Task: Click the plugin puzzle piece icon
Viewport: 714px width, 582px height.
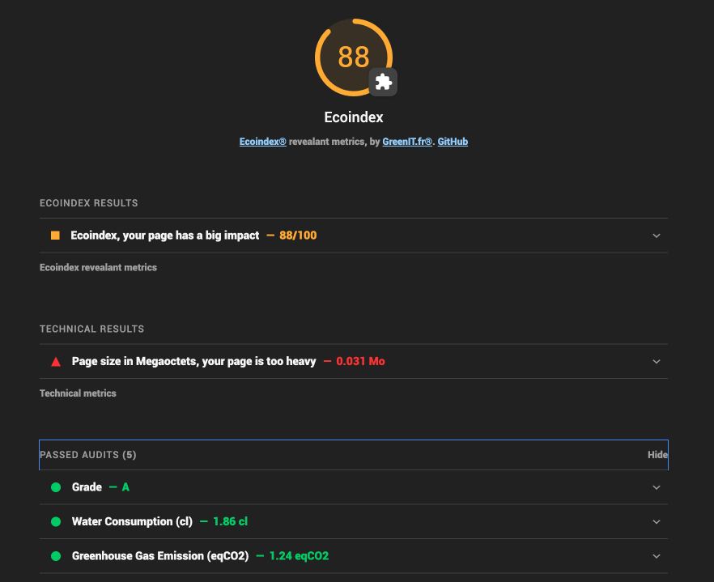Action: [383, 83]
